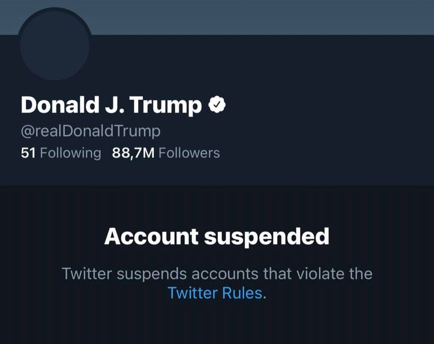
Task: Click the number 51 following count
Action: coord(28,153)
